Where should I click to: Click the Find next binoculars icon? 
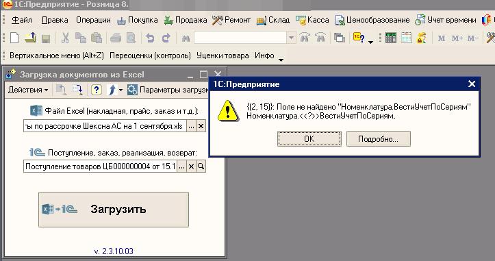point(320,38)
